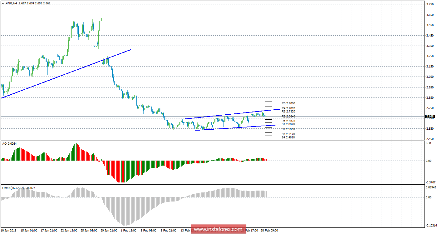This screenshot has height=234, width=437.
Task: Click the 10 Jan 2018 date label
Action: 8,230
